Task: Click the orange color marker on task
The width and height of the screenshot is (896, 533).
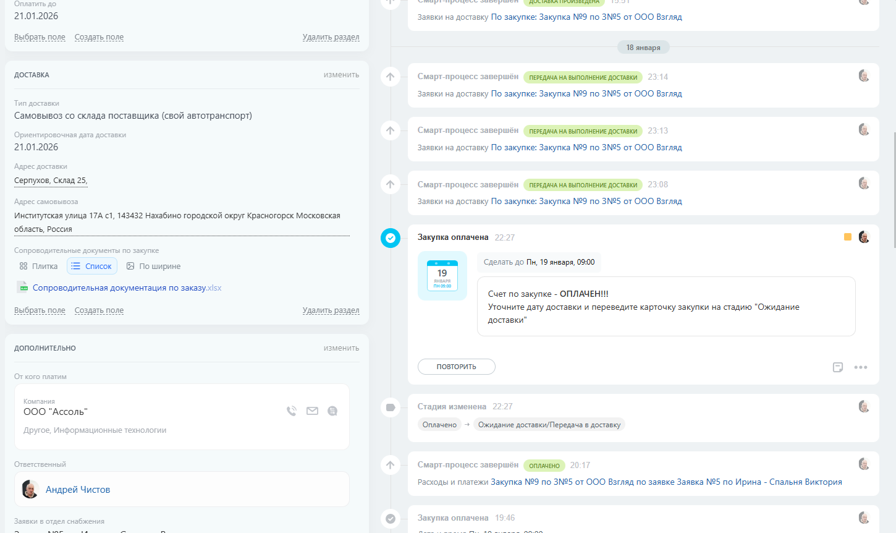Action: 848,237
